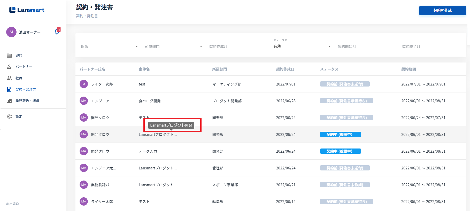Focus the 契約開始月 filter field

(367, 46)
